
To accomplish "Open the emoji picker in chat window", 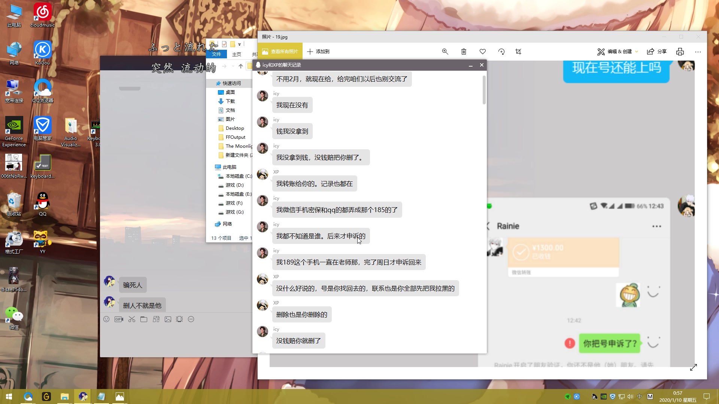I will [x=106, y=319].
